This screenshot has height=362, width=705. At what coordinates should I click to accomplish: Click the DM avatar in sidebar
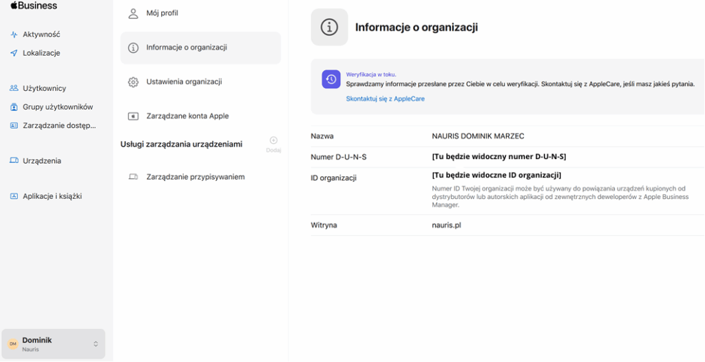click(x=13, y=344)
